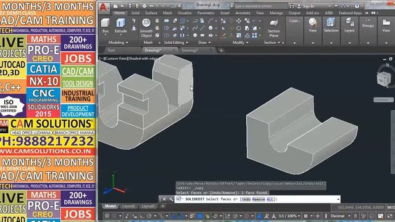
Task: Select the Rectangle draw tool
Action: [x=202, y=35]
